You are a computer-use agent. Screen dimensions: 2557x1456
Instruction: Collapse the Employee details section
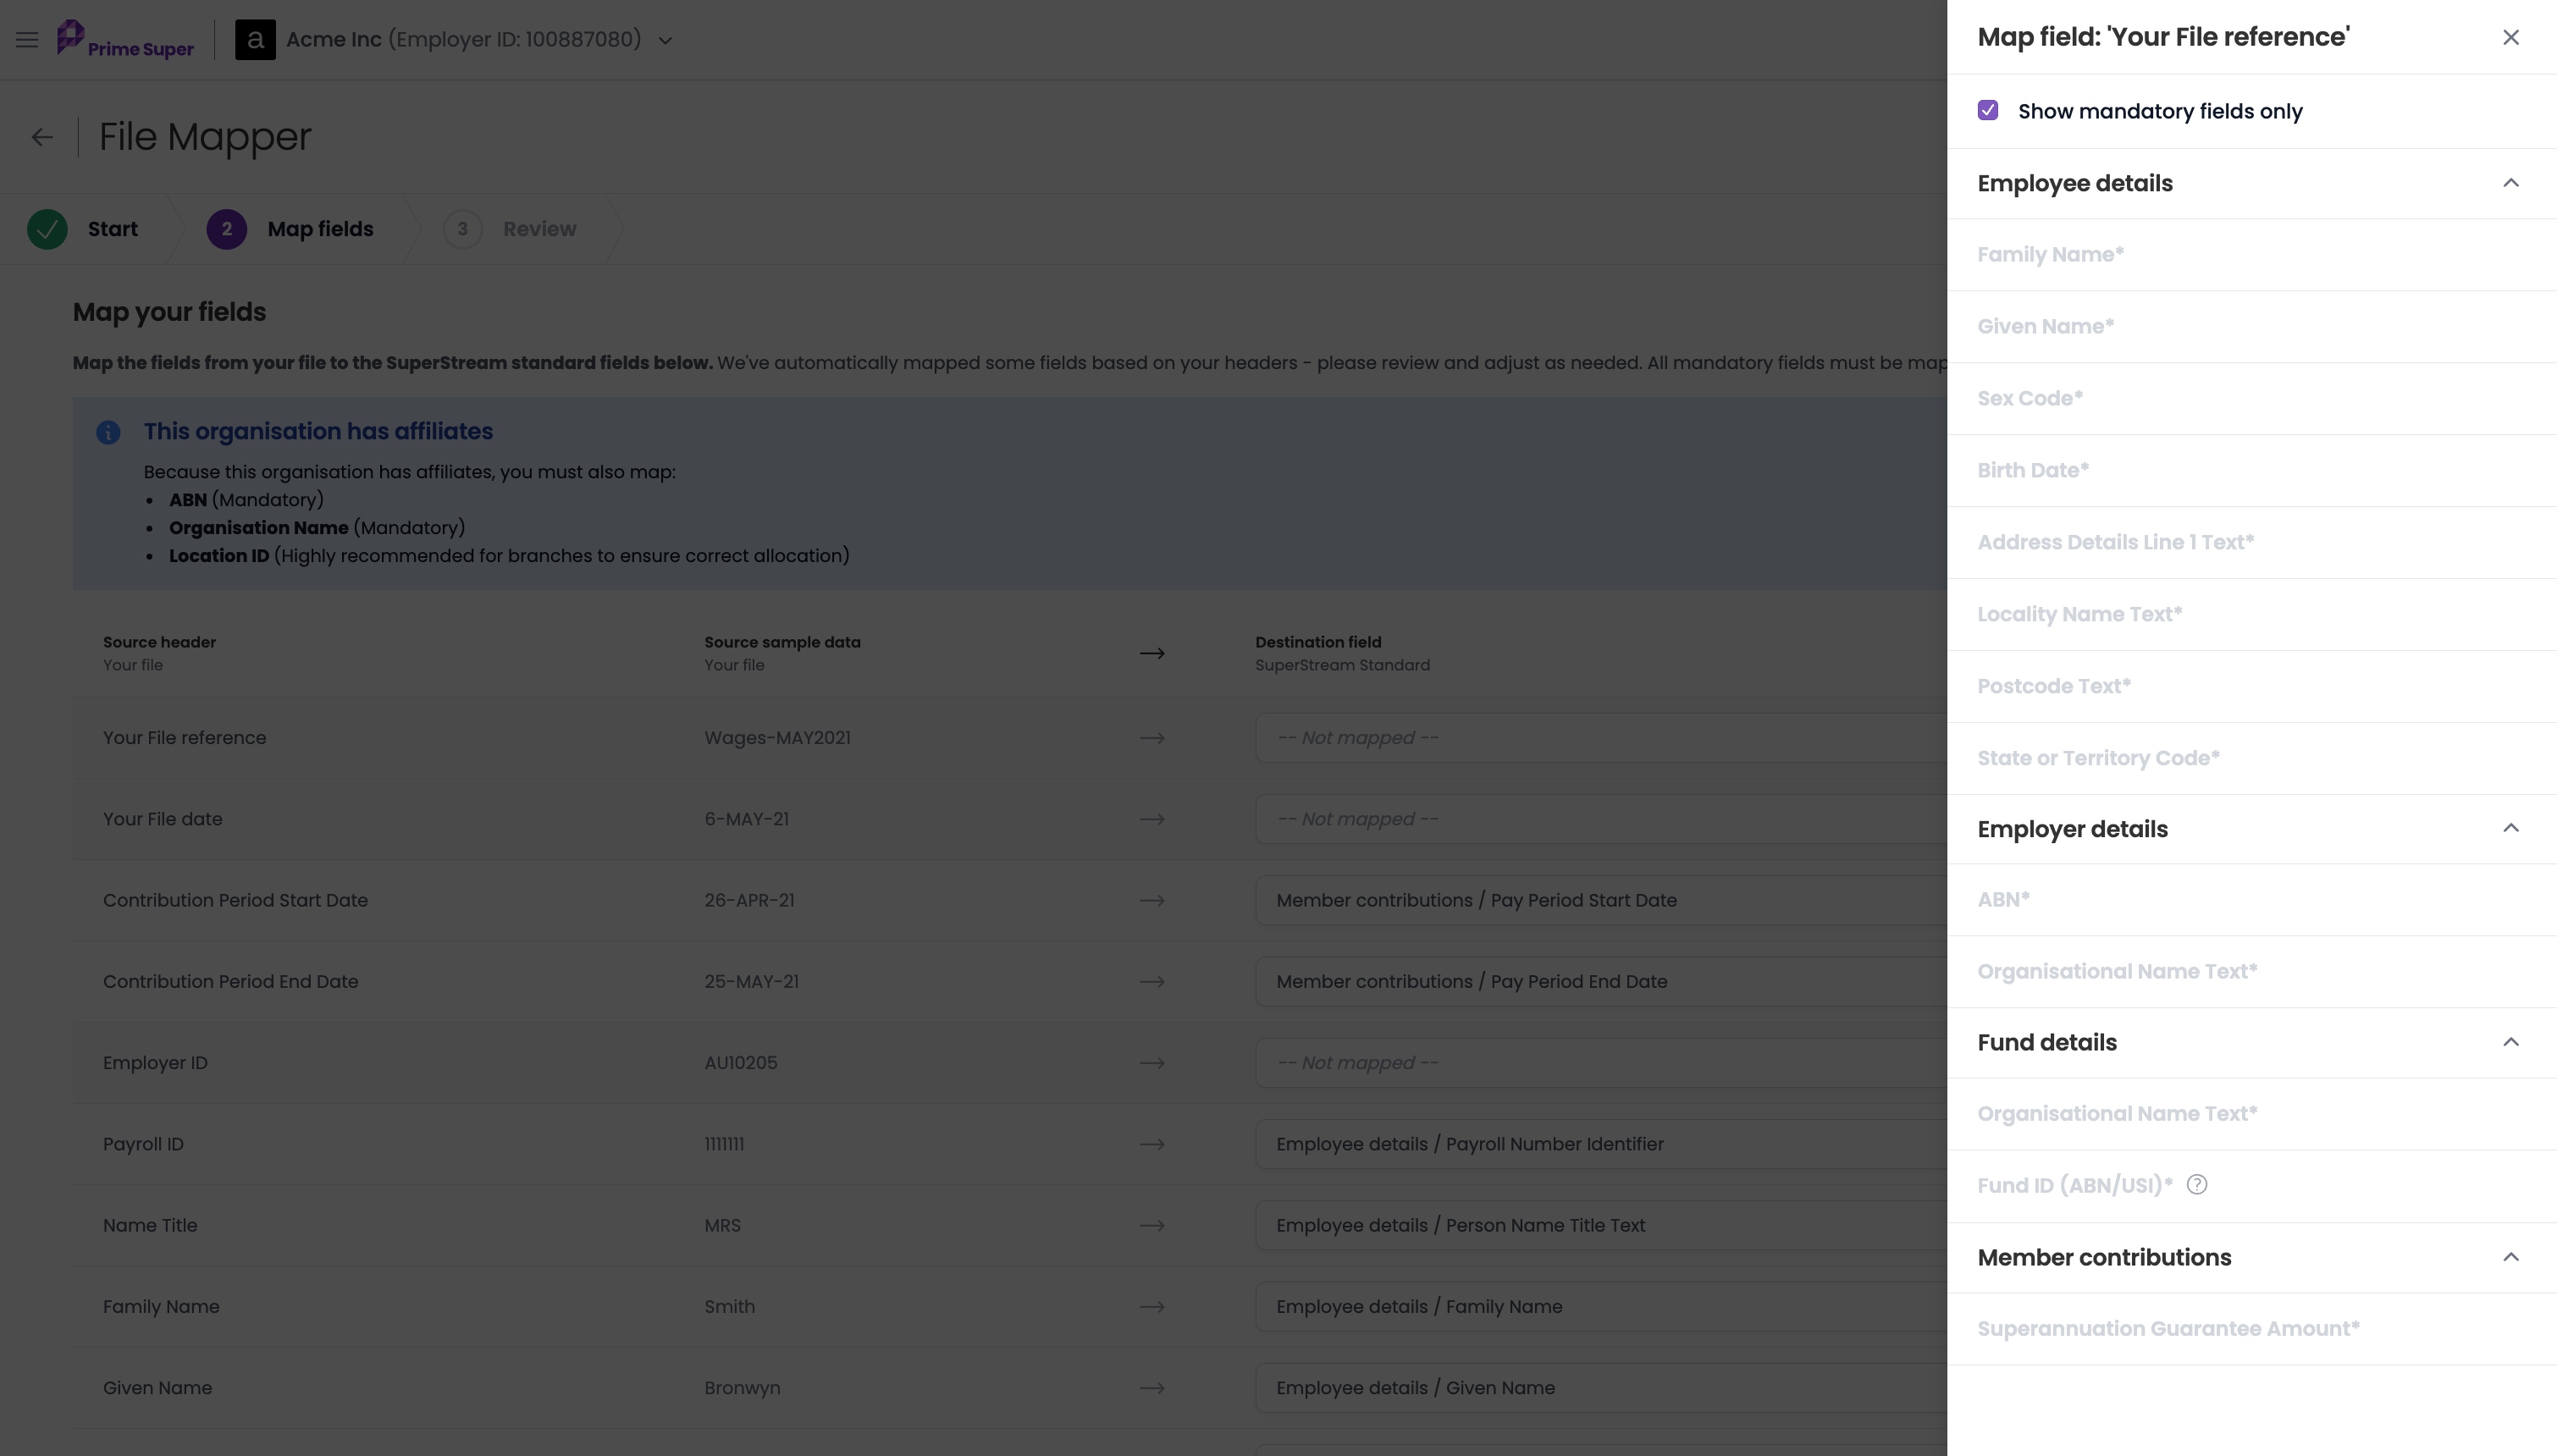click(x=2510, y=183)
